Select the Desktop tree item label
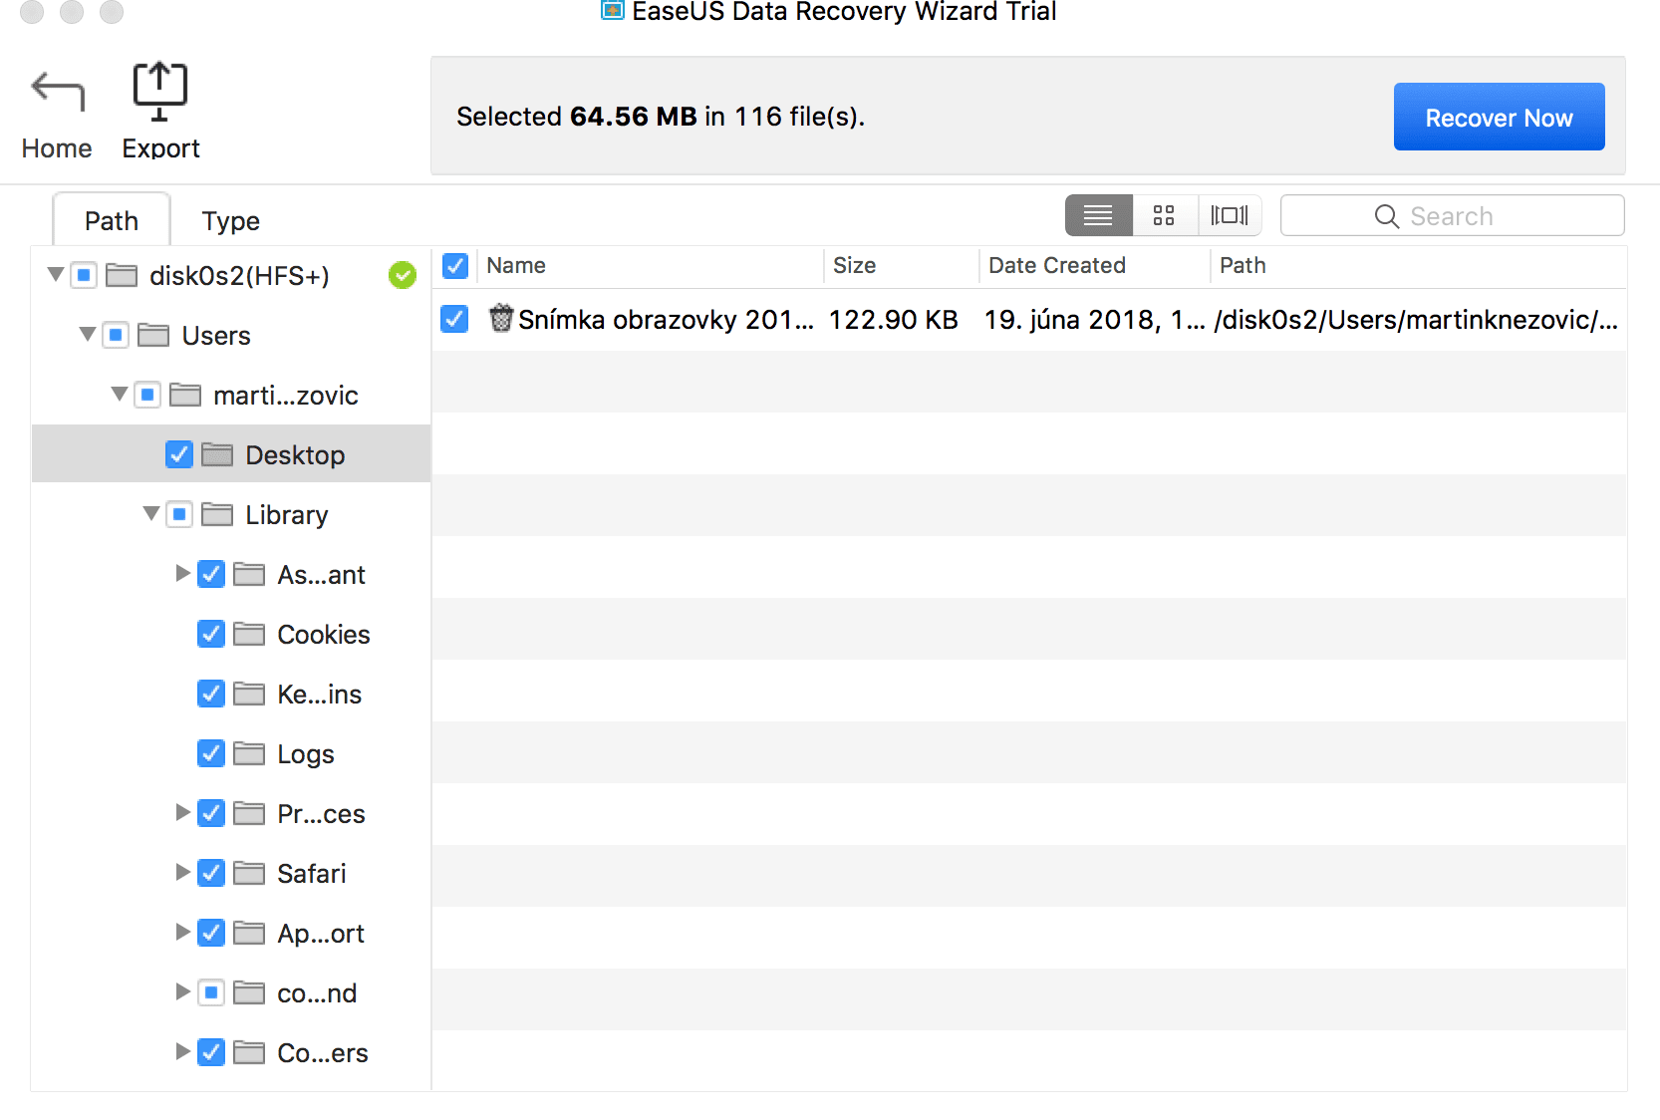 click(295, 455)
